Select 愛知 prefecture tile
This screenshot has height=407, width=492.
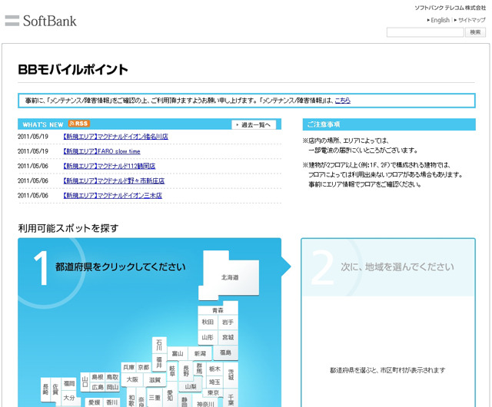click(170, 395)
